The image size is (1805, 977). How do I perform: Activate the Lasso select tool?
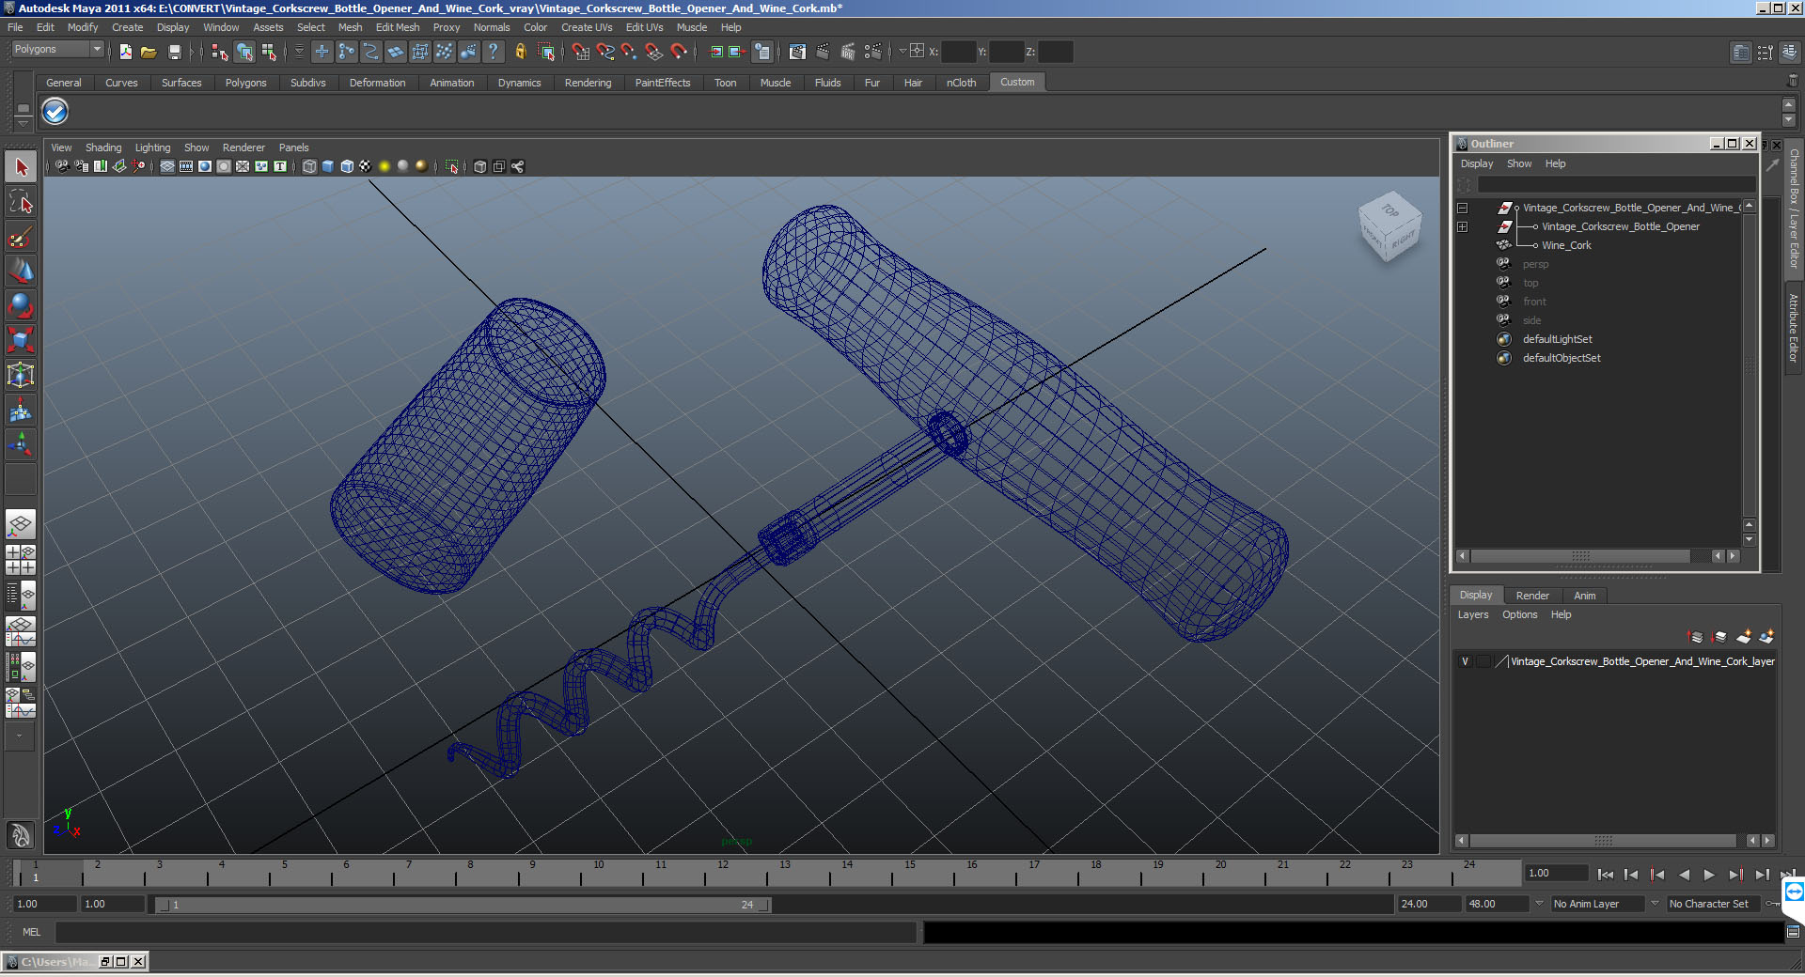[21, 202]
